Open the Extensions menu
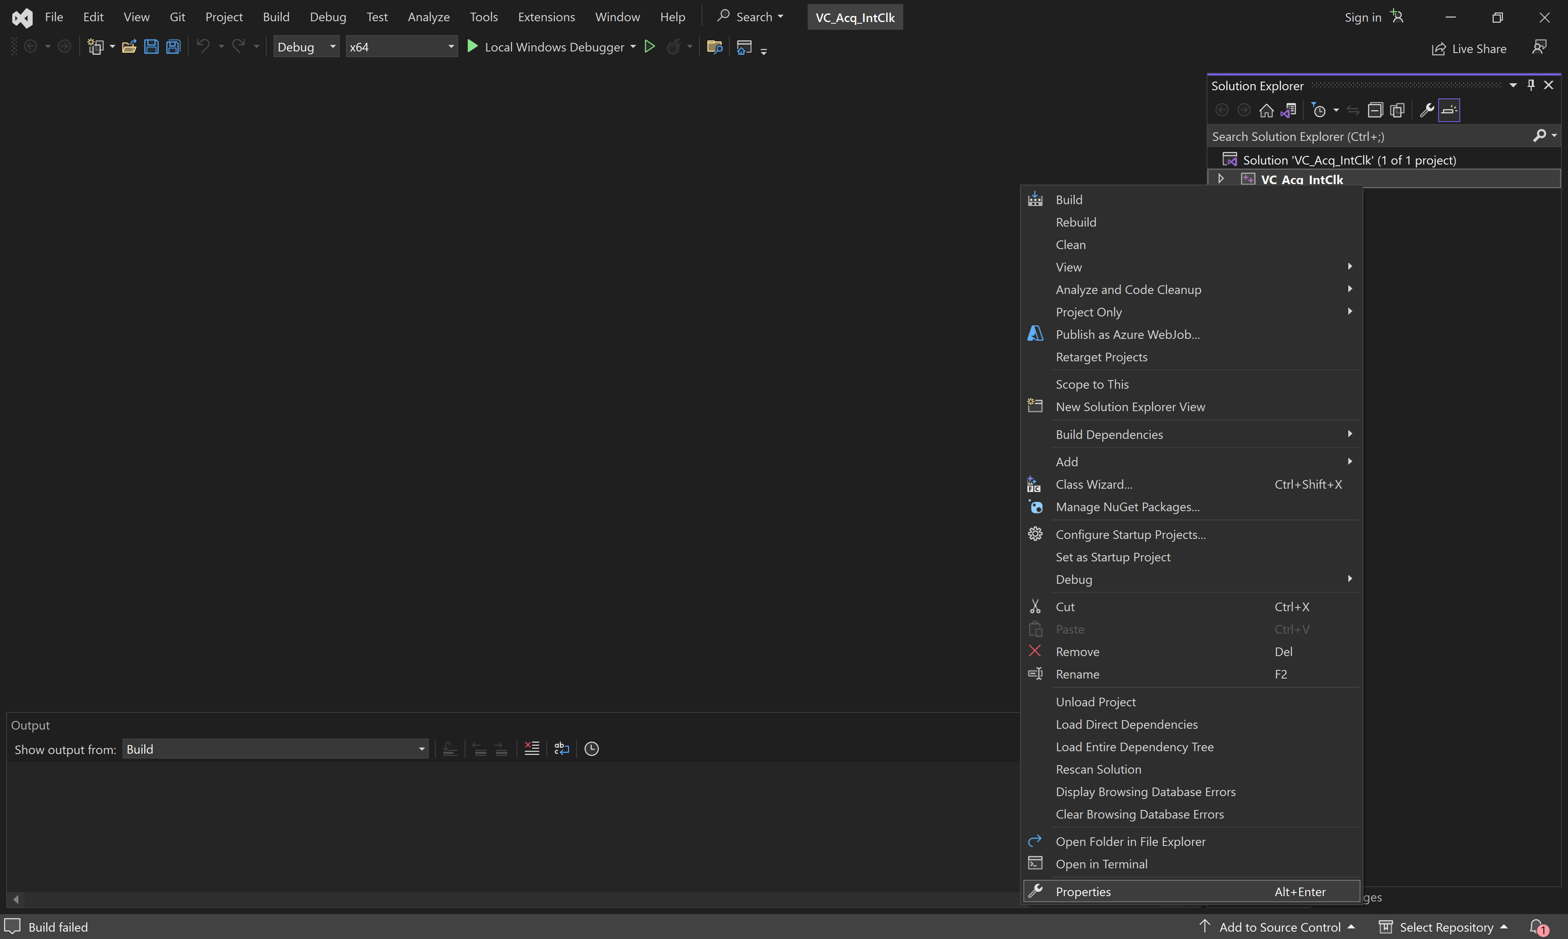 click(546, 17)
